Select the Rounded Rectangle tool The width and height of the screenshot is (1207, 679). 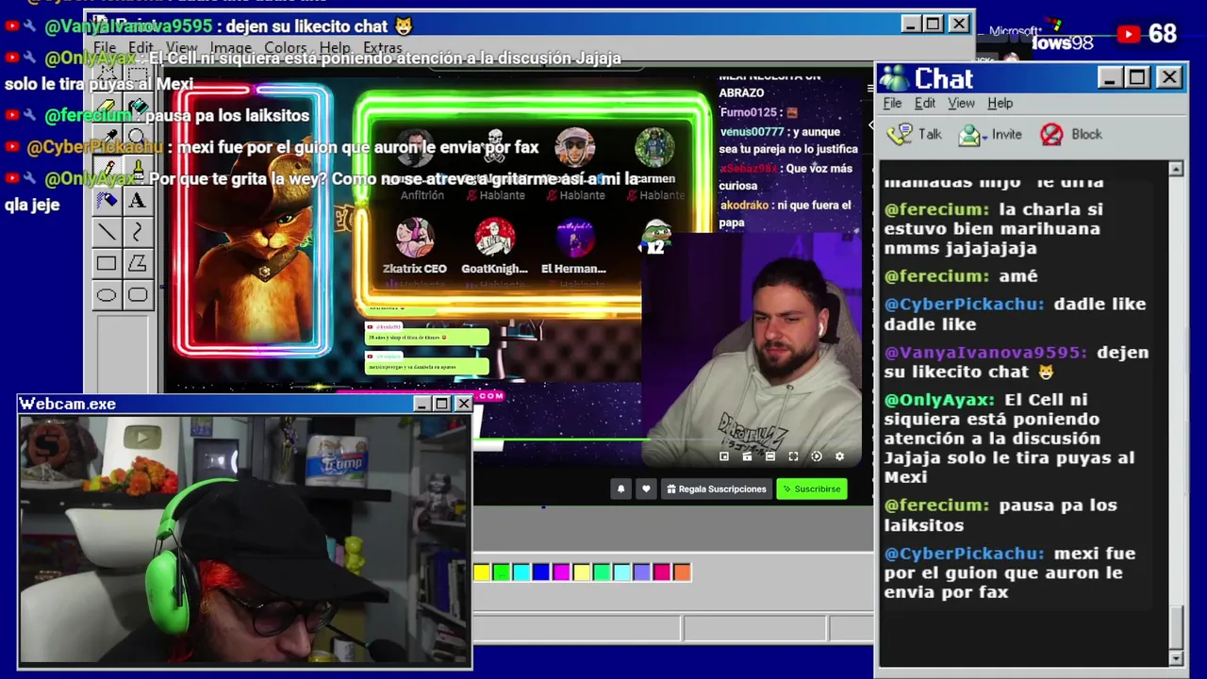click(138, 295)
